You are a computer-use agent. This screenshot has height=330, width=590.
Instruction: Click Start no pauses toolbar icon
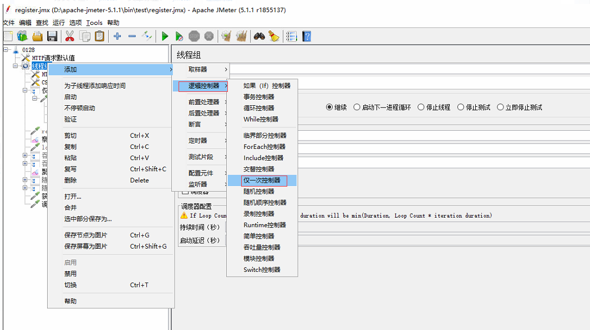[x=179, y=37]
